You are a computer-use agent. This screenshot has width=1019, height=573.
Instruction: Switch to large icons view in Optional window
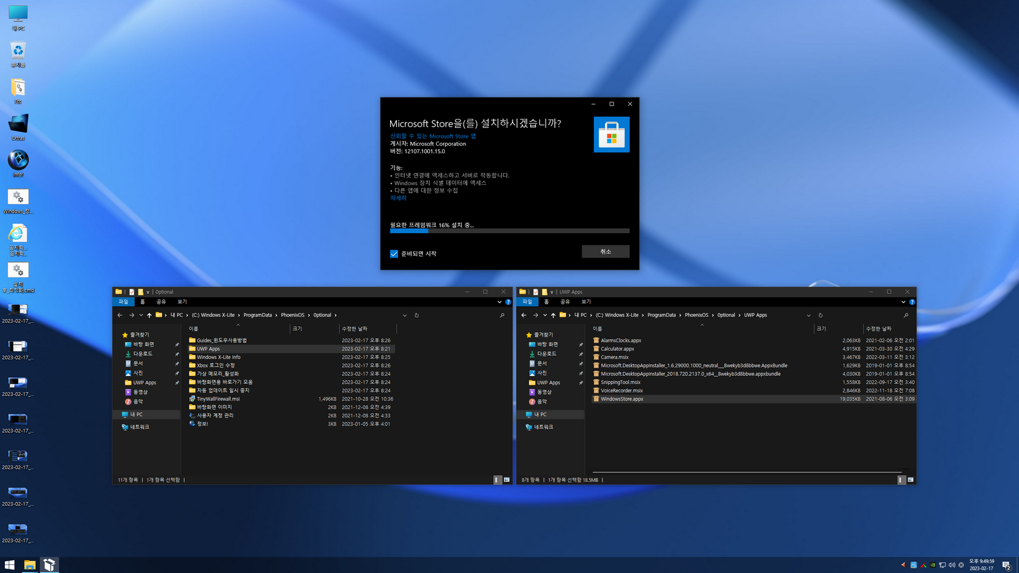tap(506, 480)
